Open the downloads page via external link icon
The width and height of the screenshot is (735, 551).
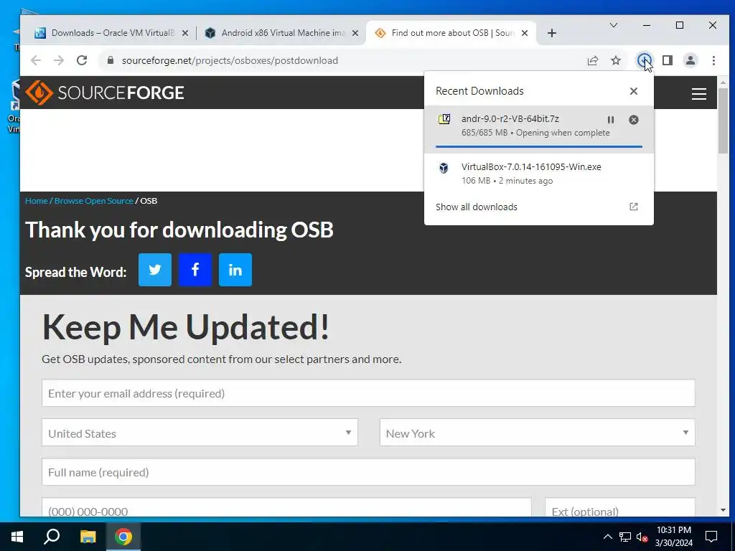click(633, 207)
